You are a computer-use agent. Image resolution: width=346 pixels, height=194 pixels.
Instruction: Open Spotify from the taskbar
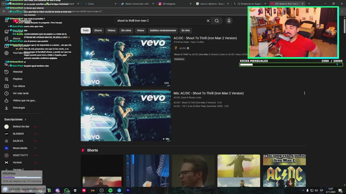point(110,190)
